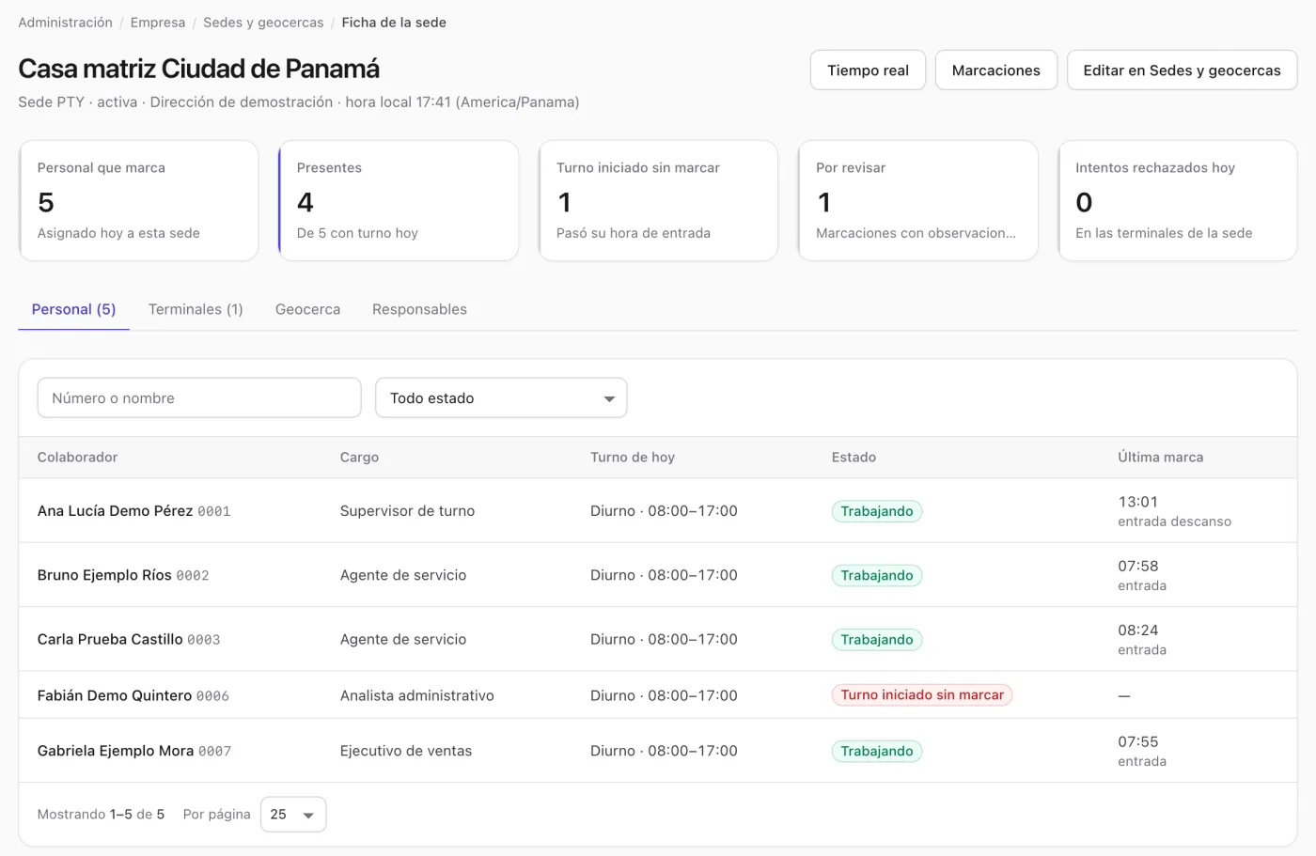Open the Tiempo real view
The height and width of the screenshot is (856, 1316).
pyautogui.click(x=868, y=70)
